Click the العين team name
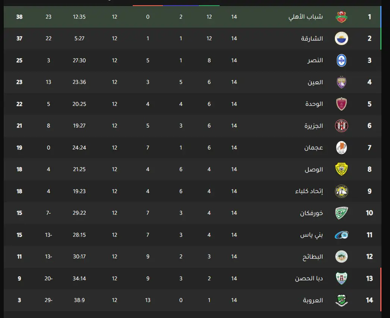This screenshot has width=390, height=318. [315, 82]
